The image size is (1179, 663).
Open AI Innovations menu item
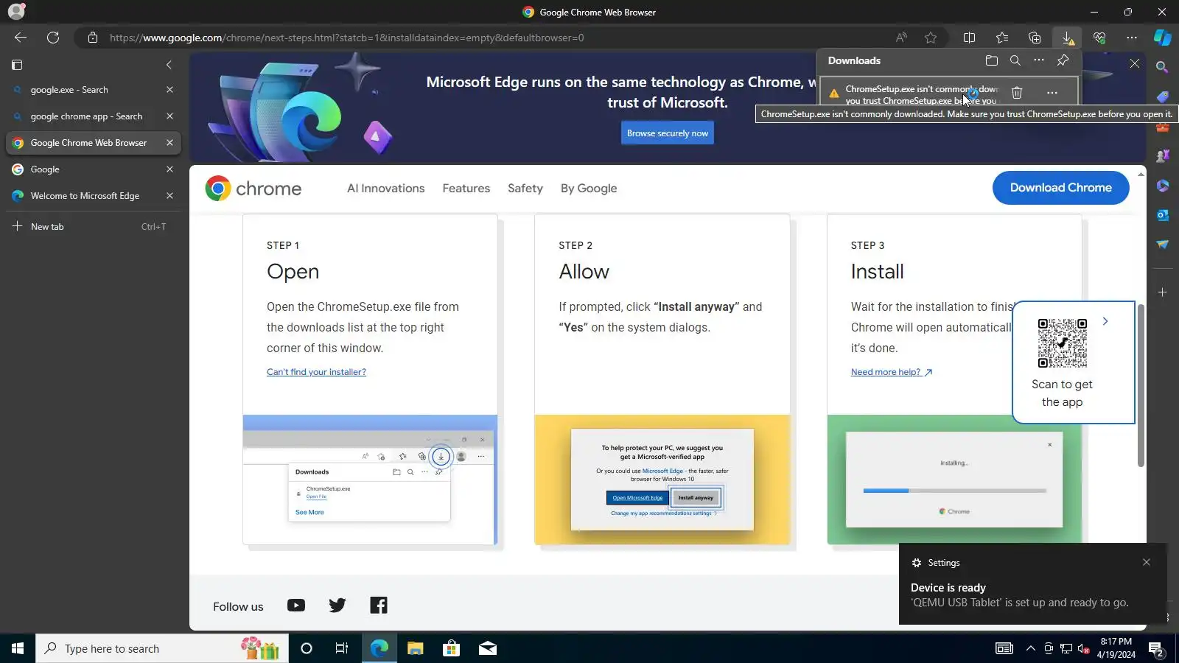[386, 189]
